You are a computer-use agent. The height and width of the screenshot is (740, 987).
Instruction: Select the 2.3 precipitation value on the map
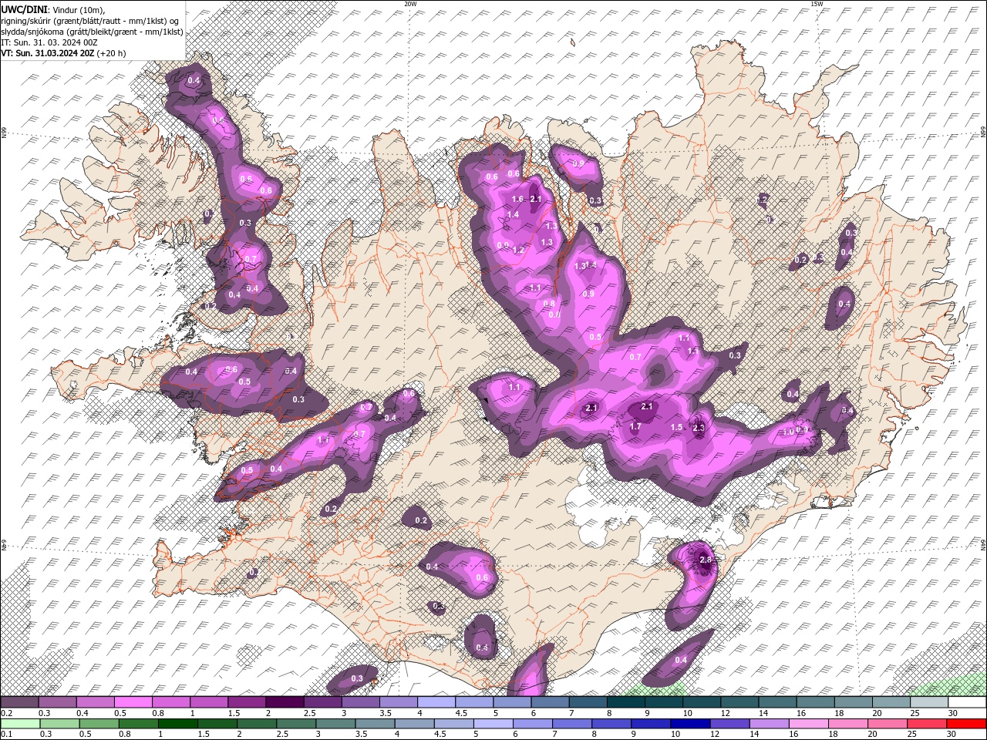[x=699, y=428]
